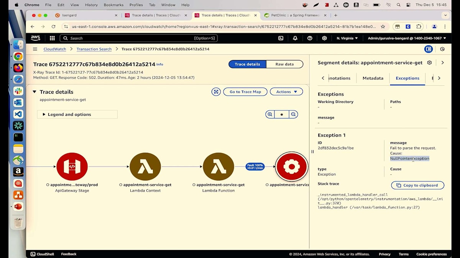The image size is (460, 258).
Task: Go to AWS console home via logo
Action: click(x=36, y=38)
